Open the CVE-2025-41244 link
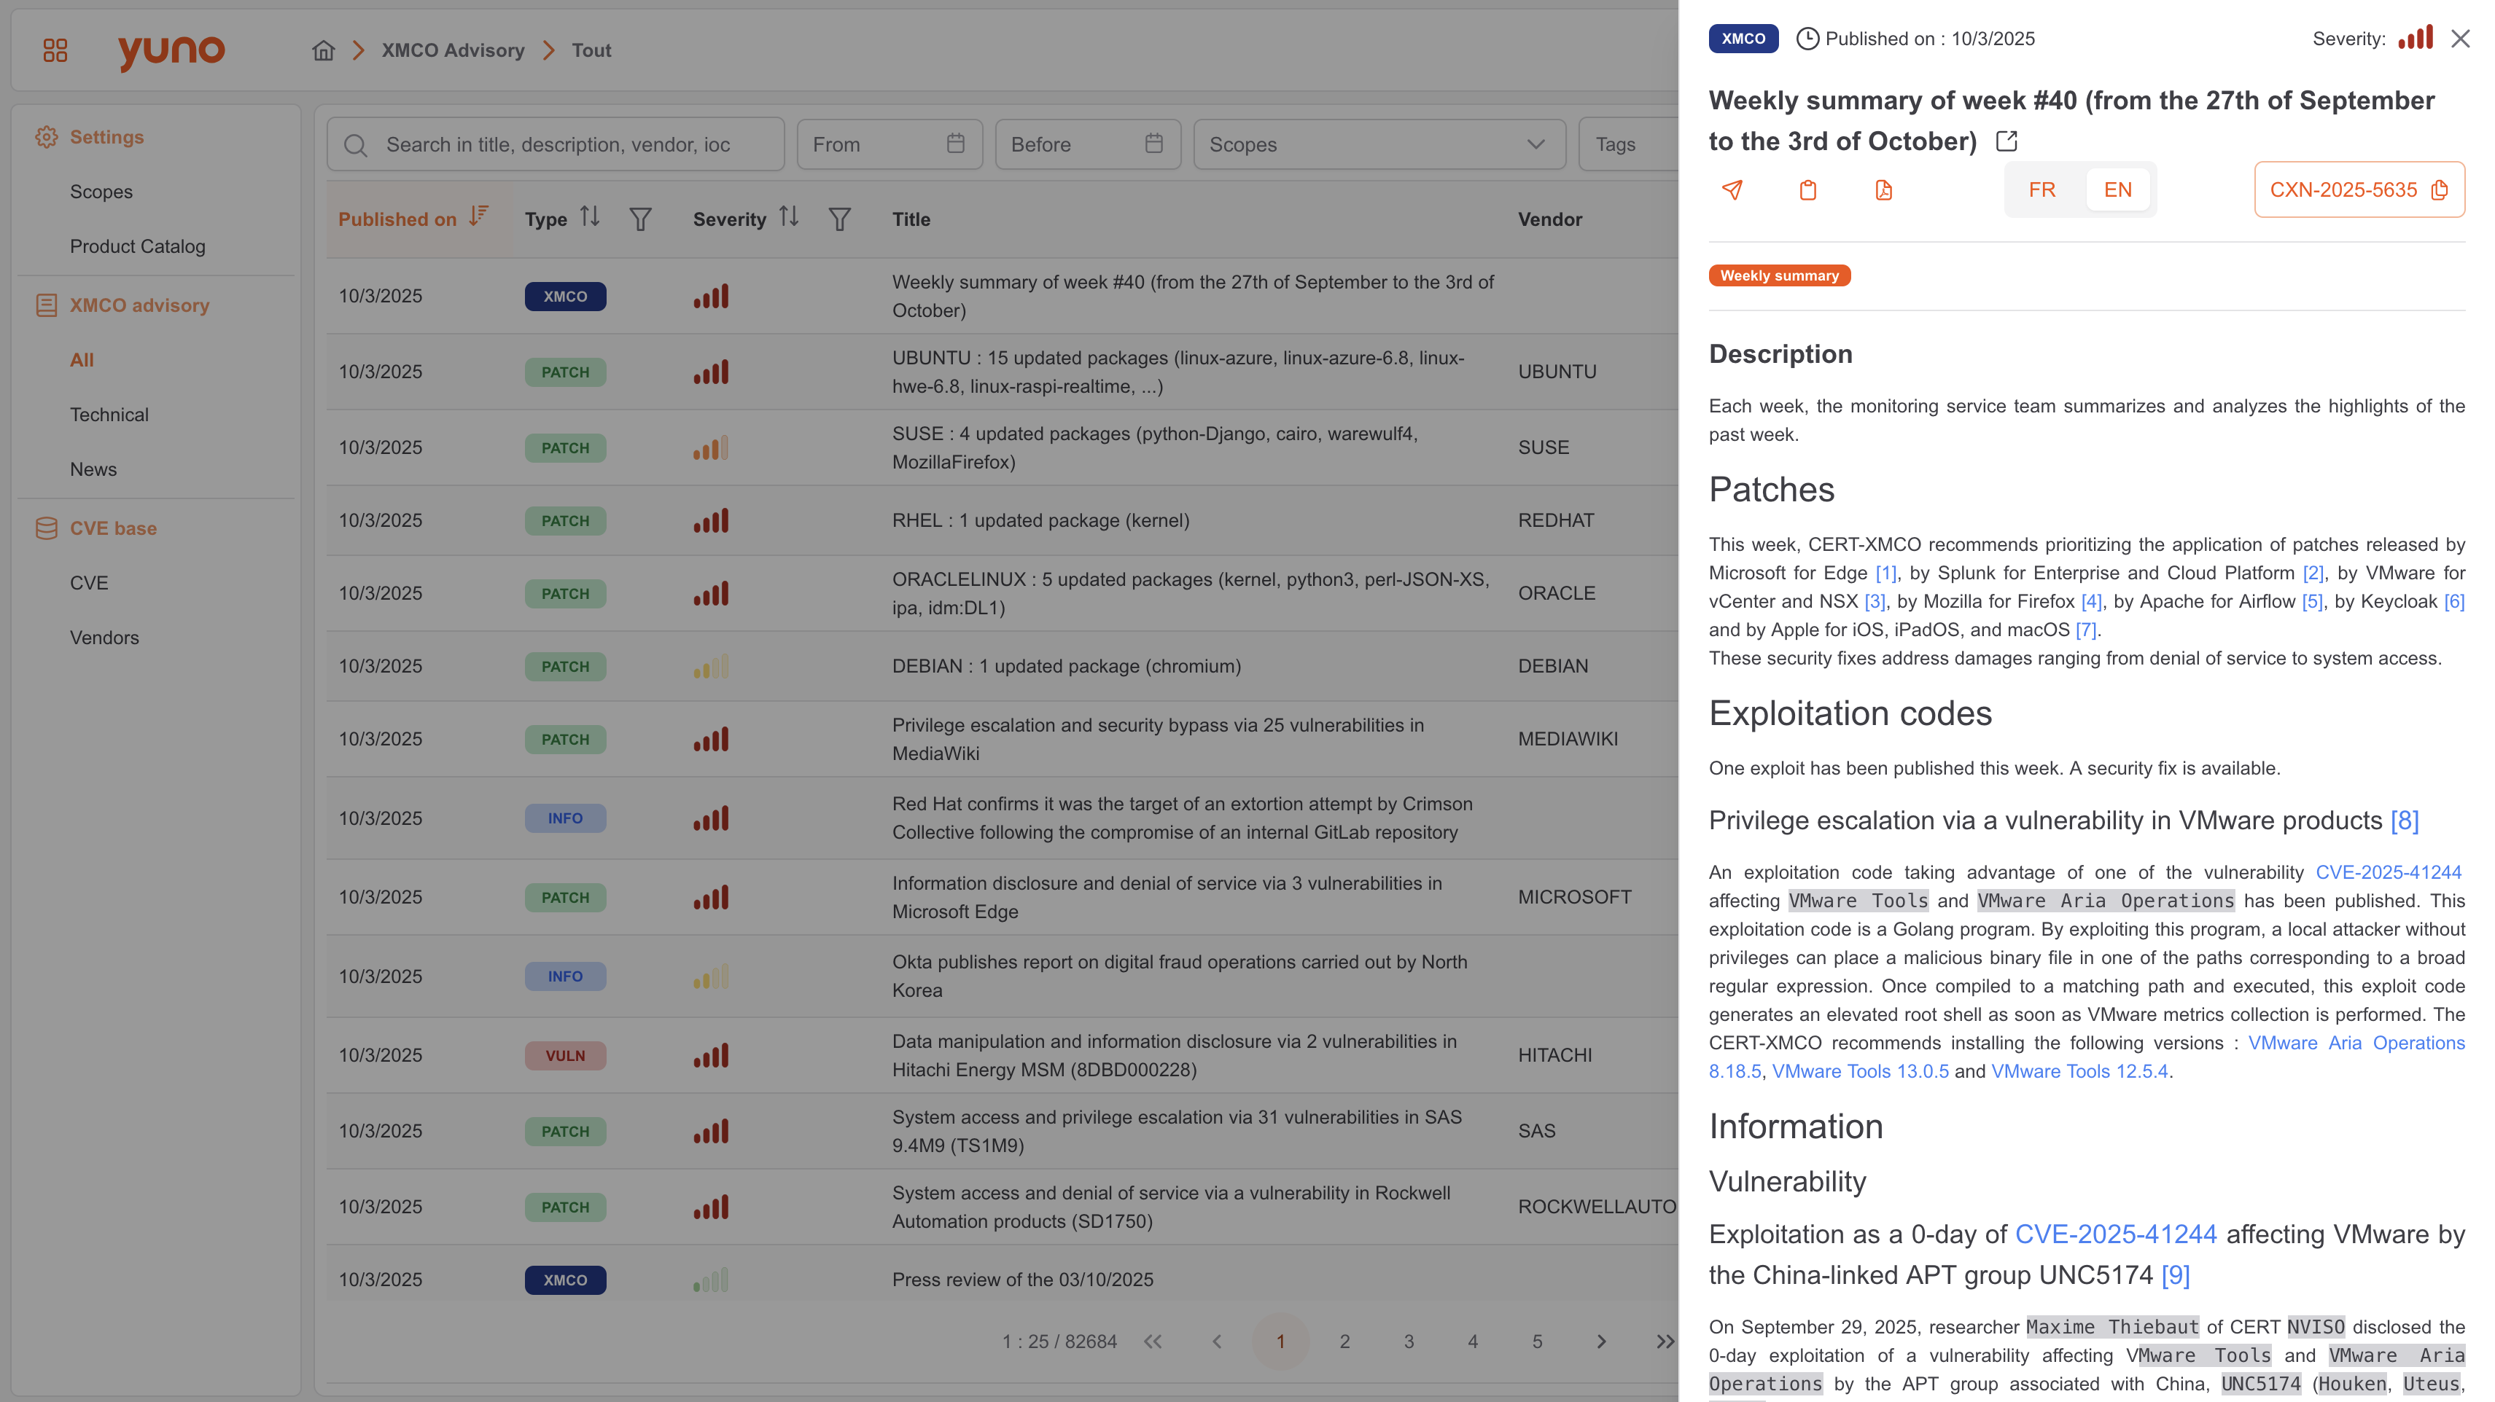 2388,872
